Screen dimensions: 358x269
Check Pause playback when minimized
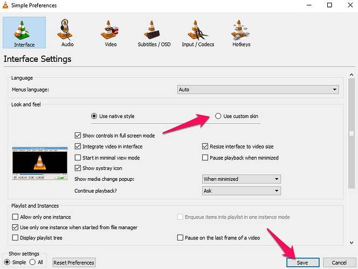coord(205,158)
